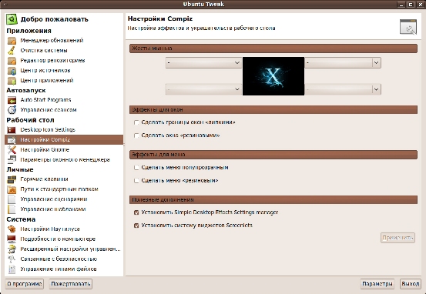Viewport: 426px width, 294px height.
Task: Click the О программе button
Action: pos(25,284)
